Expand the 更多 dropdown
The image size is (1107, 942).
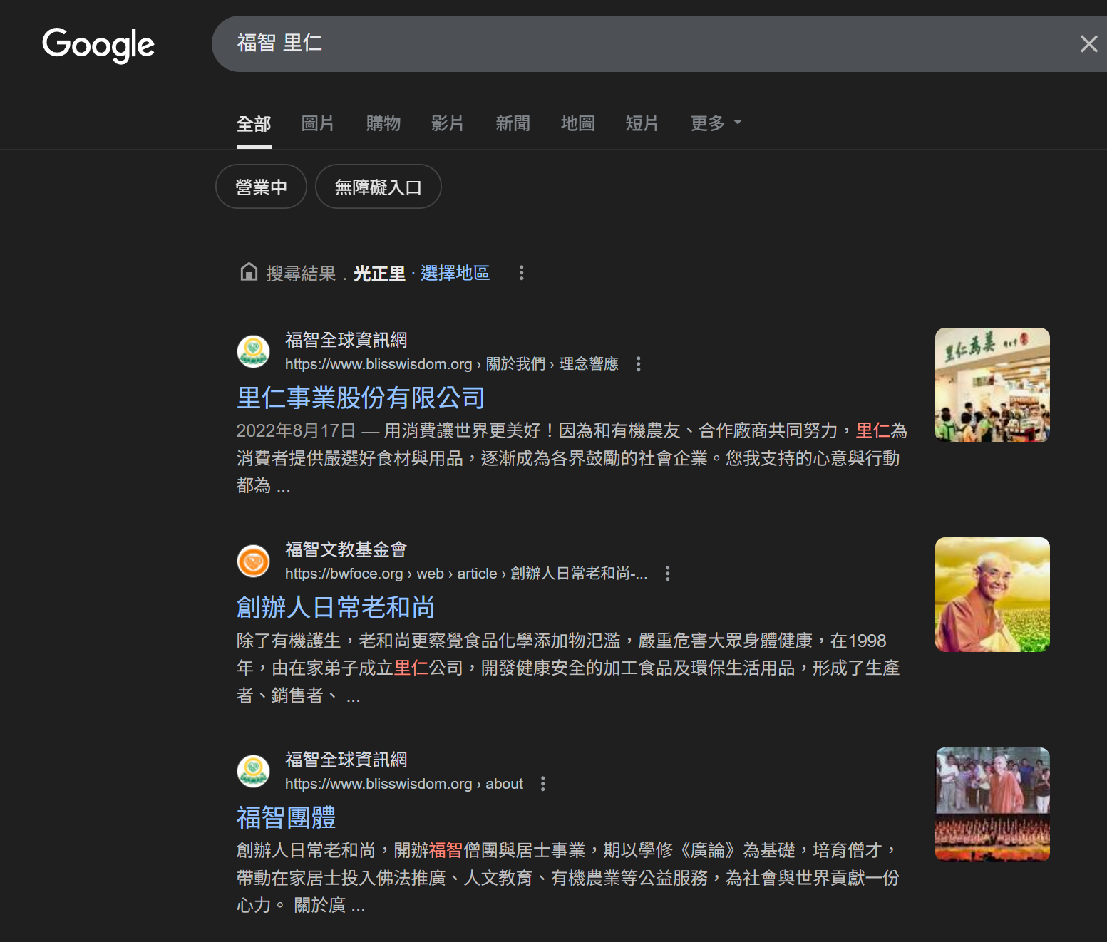tap(716, 123)
